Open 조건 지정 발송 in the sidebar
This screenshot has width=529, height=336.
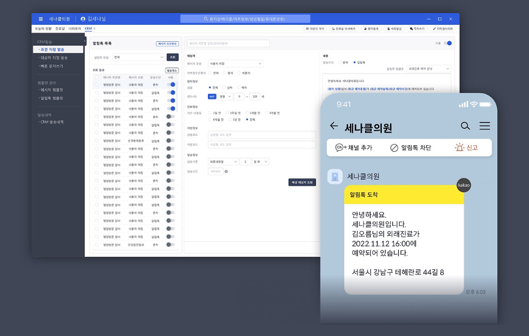(58, 50)
